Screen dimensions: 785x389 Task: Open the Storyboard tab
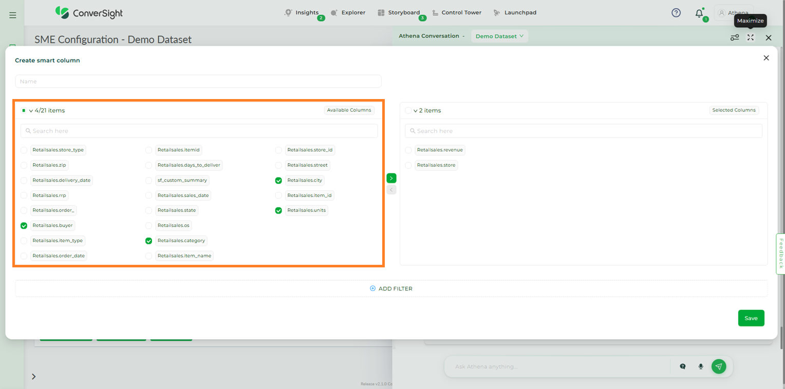[x=399, y=13]
